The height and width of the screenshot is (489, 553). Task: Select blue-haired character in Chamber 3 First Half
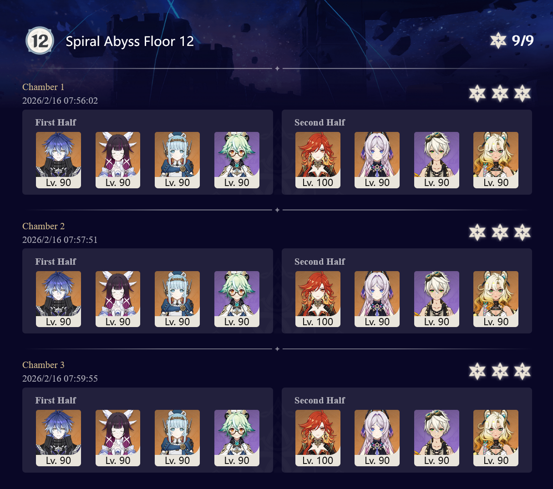click(59, 438)
